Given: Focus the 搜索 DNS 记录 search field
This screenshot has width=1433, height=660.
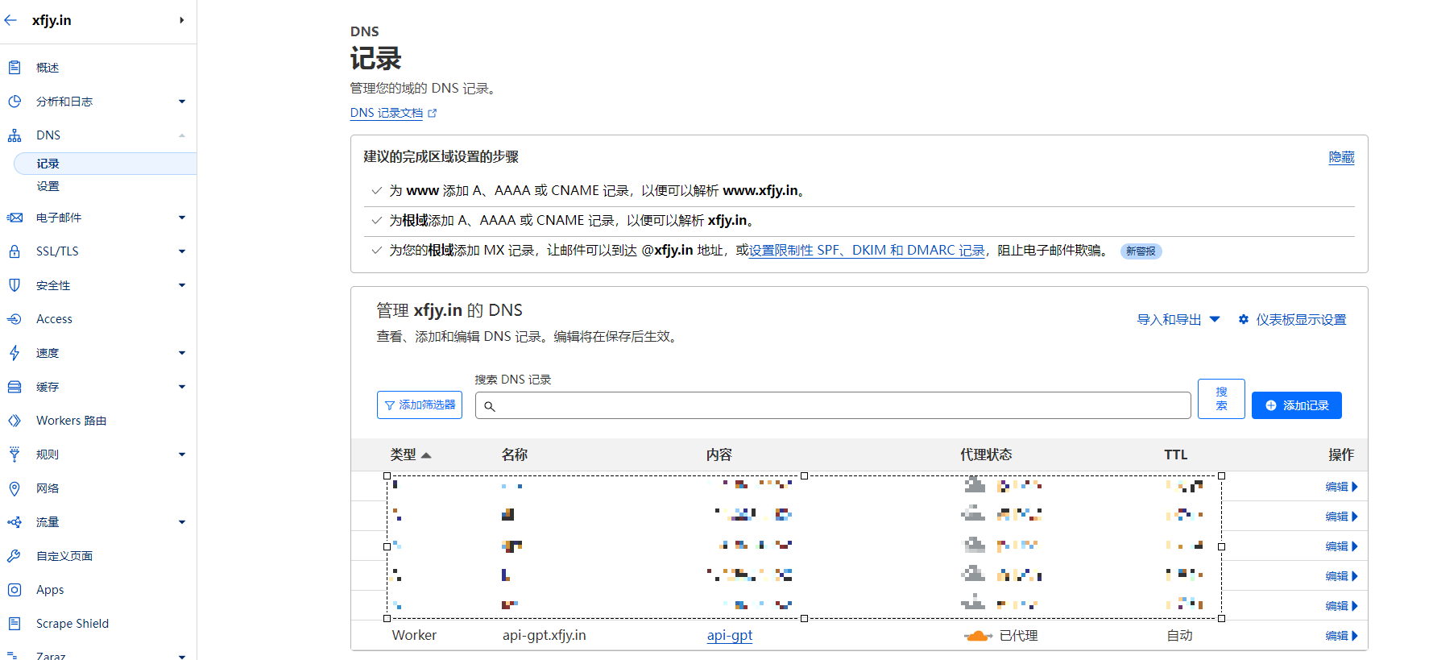Looking at the screenshot, I should 833,405.
